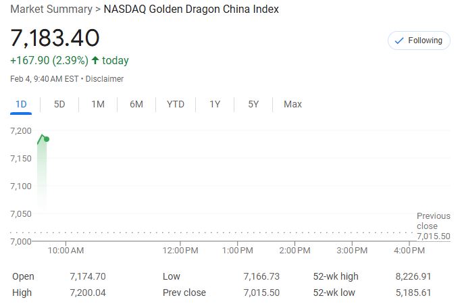Image resolution: width=460 pixels, height=304 pixels.
Task: Click the green current price dot on chart
Action: click(x=47, y=139)
